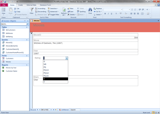Collapse the Tables group
Screen dimensions: 160x114
pyautogui.click(x=27, y=27)
